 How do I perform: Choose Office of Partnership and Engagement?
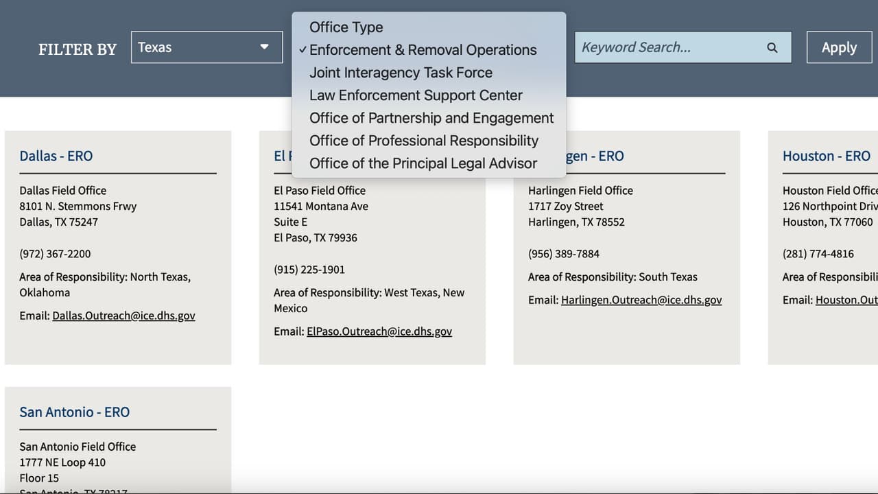pyautogui.click(x=431, y=118)
